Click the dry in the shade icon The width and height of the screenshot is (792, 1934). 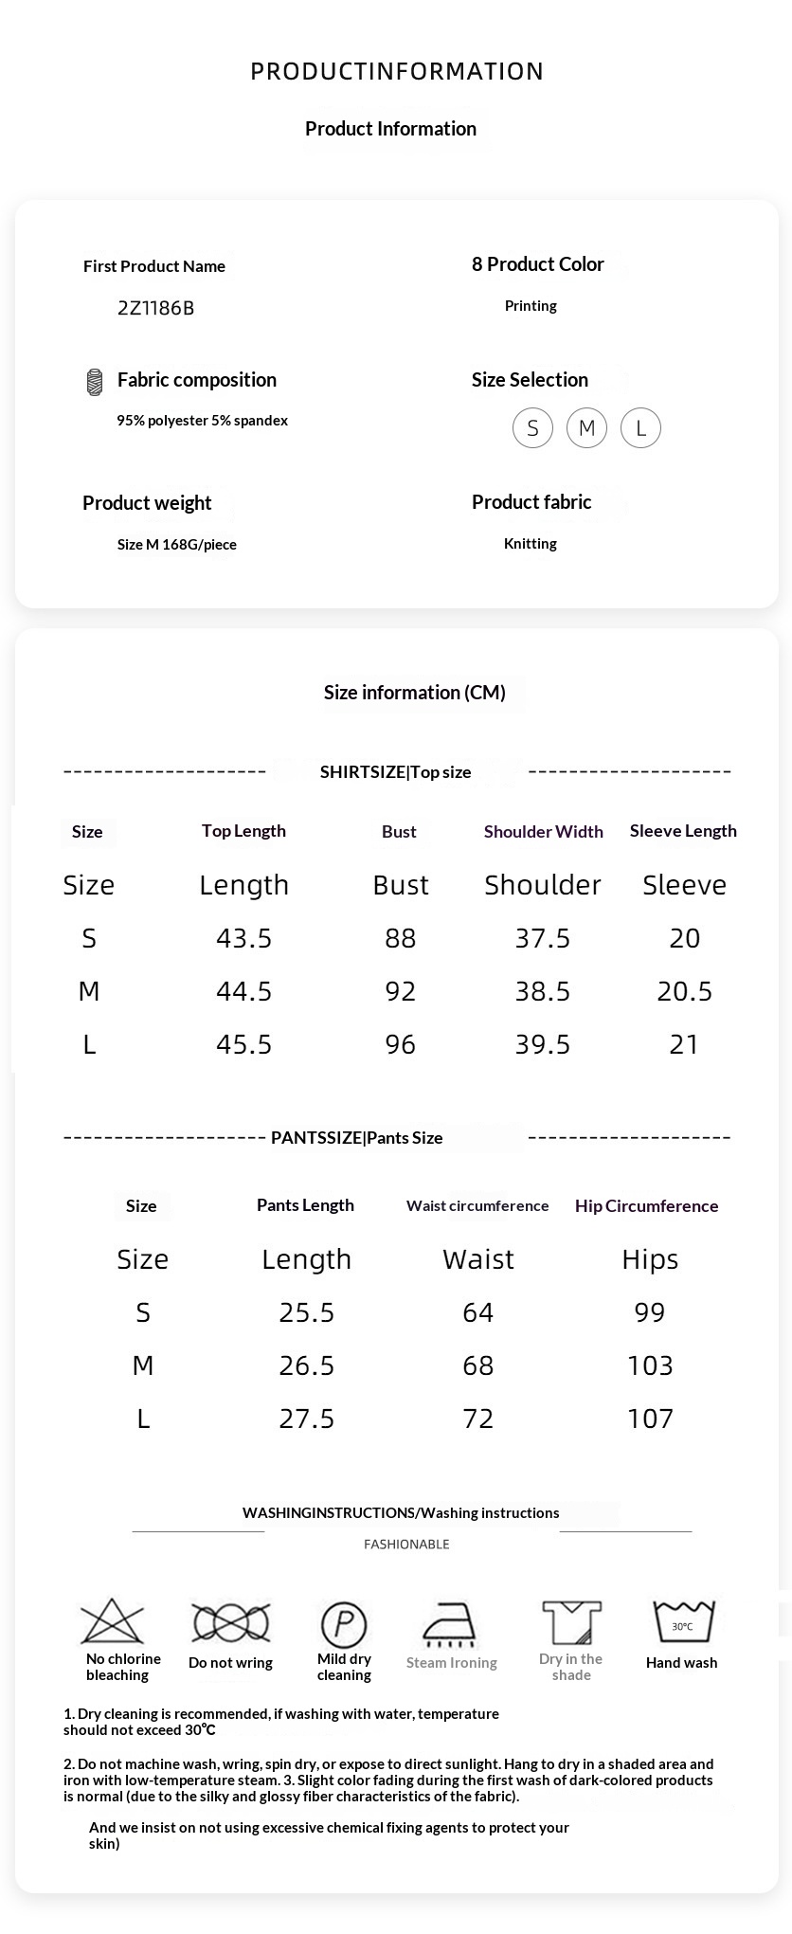pyautogui.click(x=571, y=1622)
